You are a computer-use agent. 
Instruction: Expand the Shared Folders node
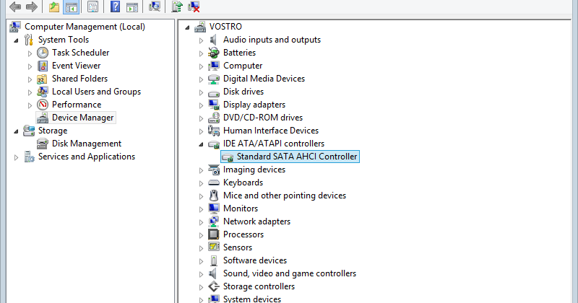point(30,79)
